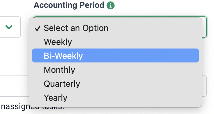The image size is (214, 114).
Task: Choose the Quarterly option
Action: coord(115,84)
